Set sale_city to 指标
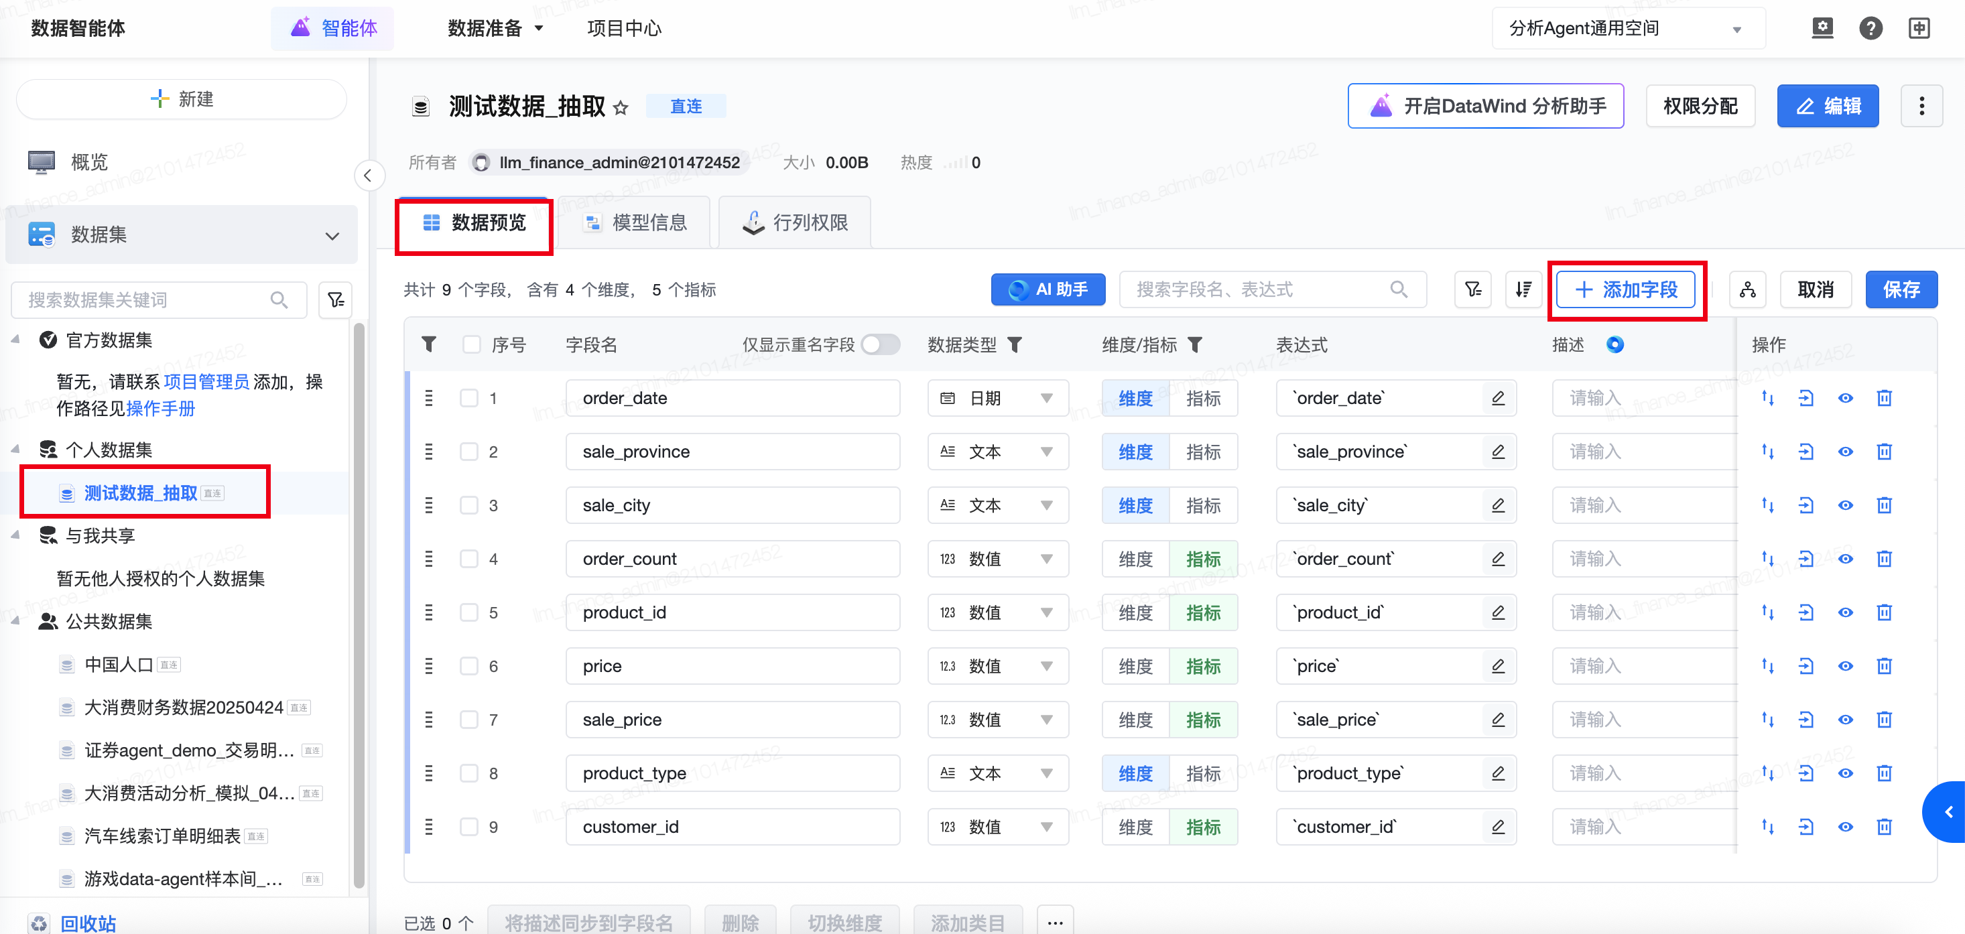Screen dimensions: 1965x934 1203,505
